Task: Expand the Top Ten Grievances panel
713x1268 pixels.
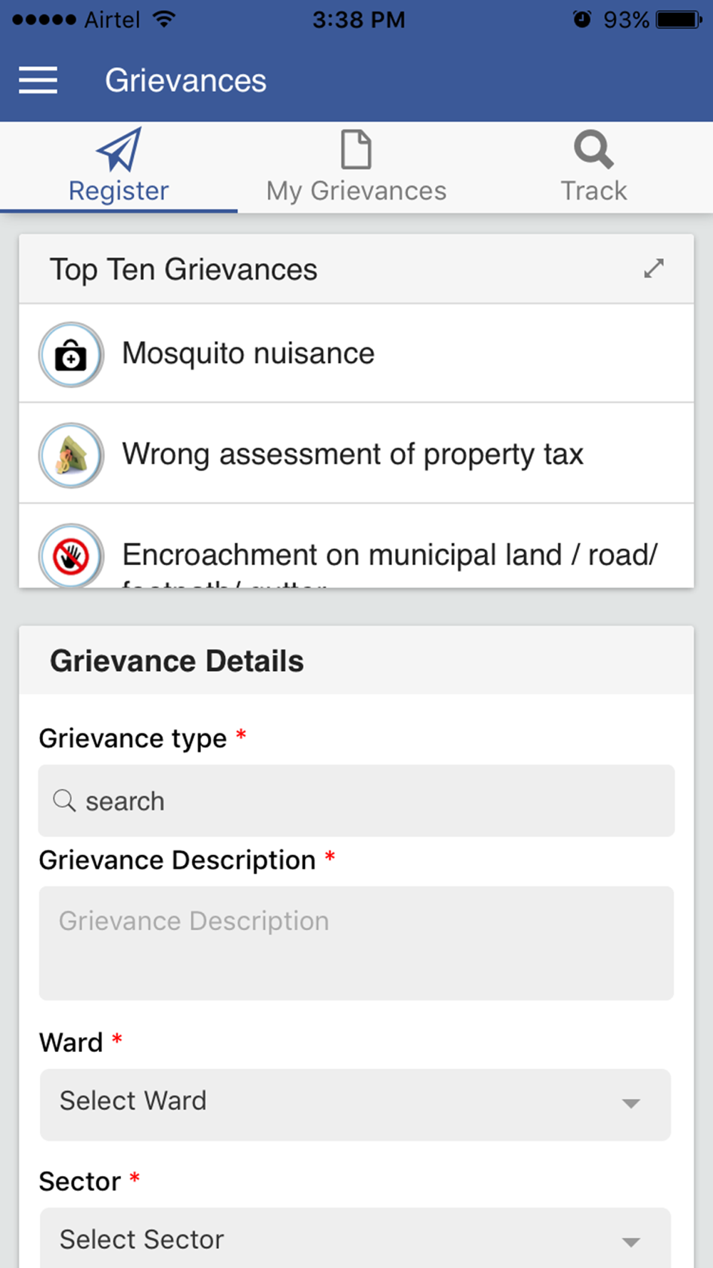Action: pos(653,269)
